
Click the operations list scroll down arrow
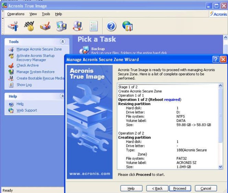coord(220,167)
